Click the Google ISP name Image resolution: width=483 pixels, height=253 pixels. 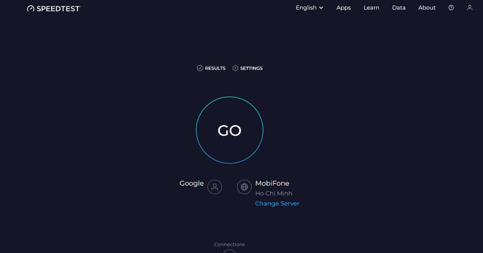coord(192,183)
